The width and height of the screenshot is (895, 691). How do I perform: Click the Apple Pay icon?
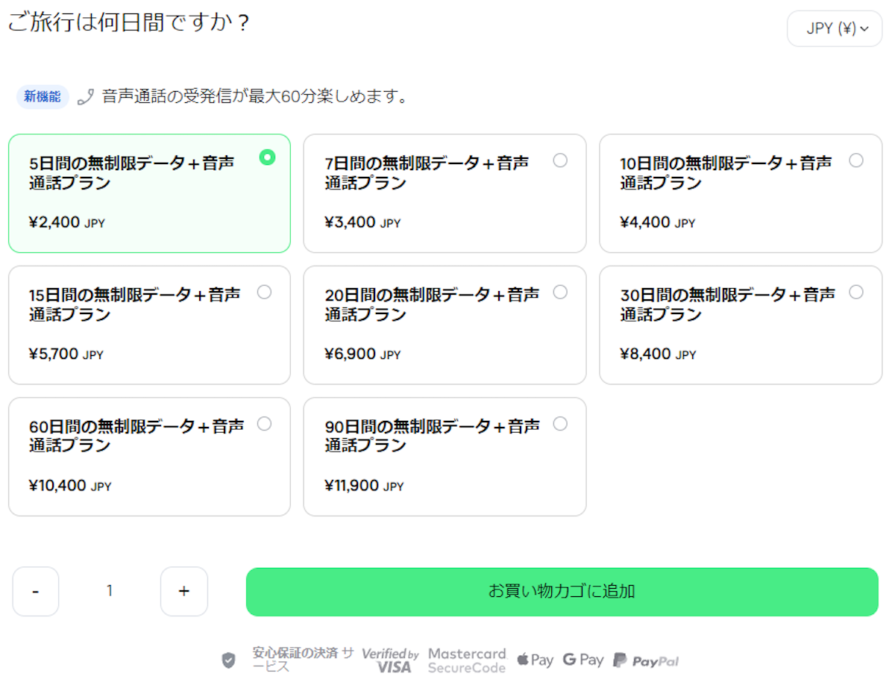pos(536,660)
